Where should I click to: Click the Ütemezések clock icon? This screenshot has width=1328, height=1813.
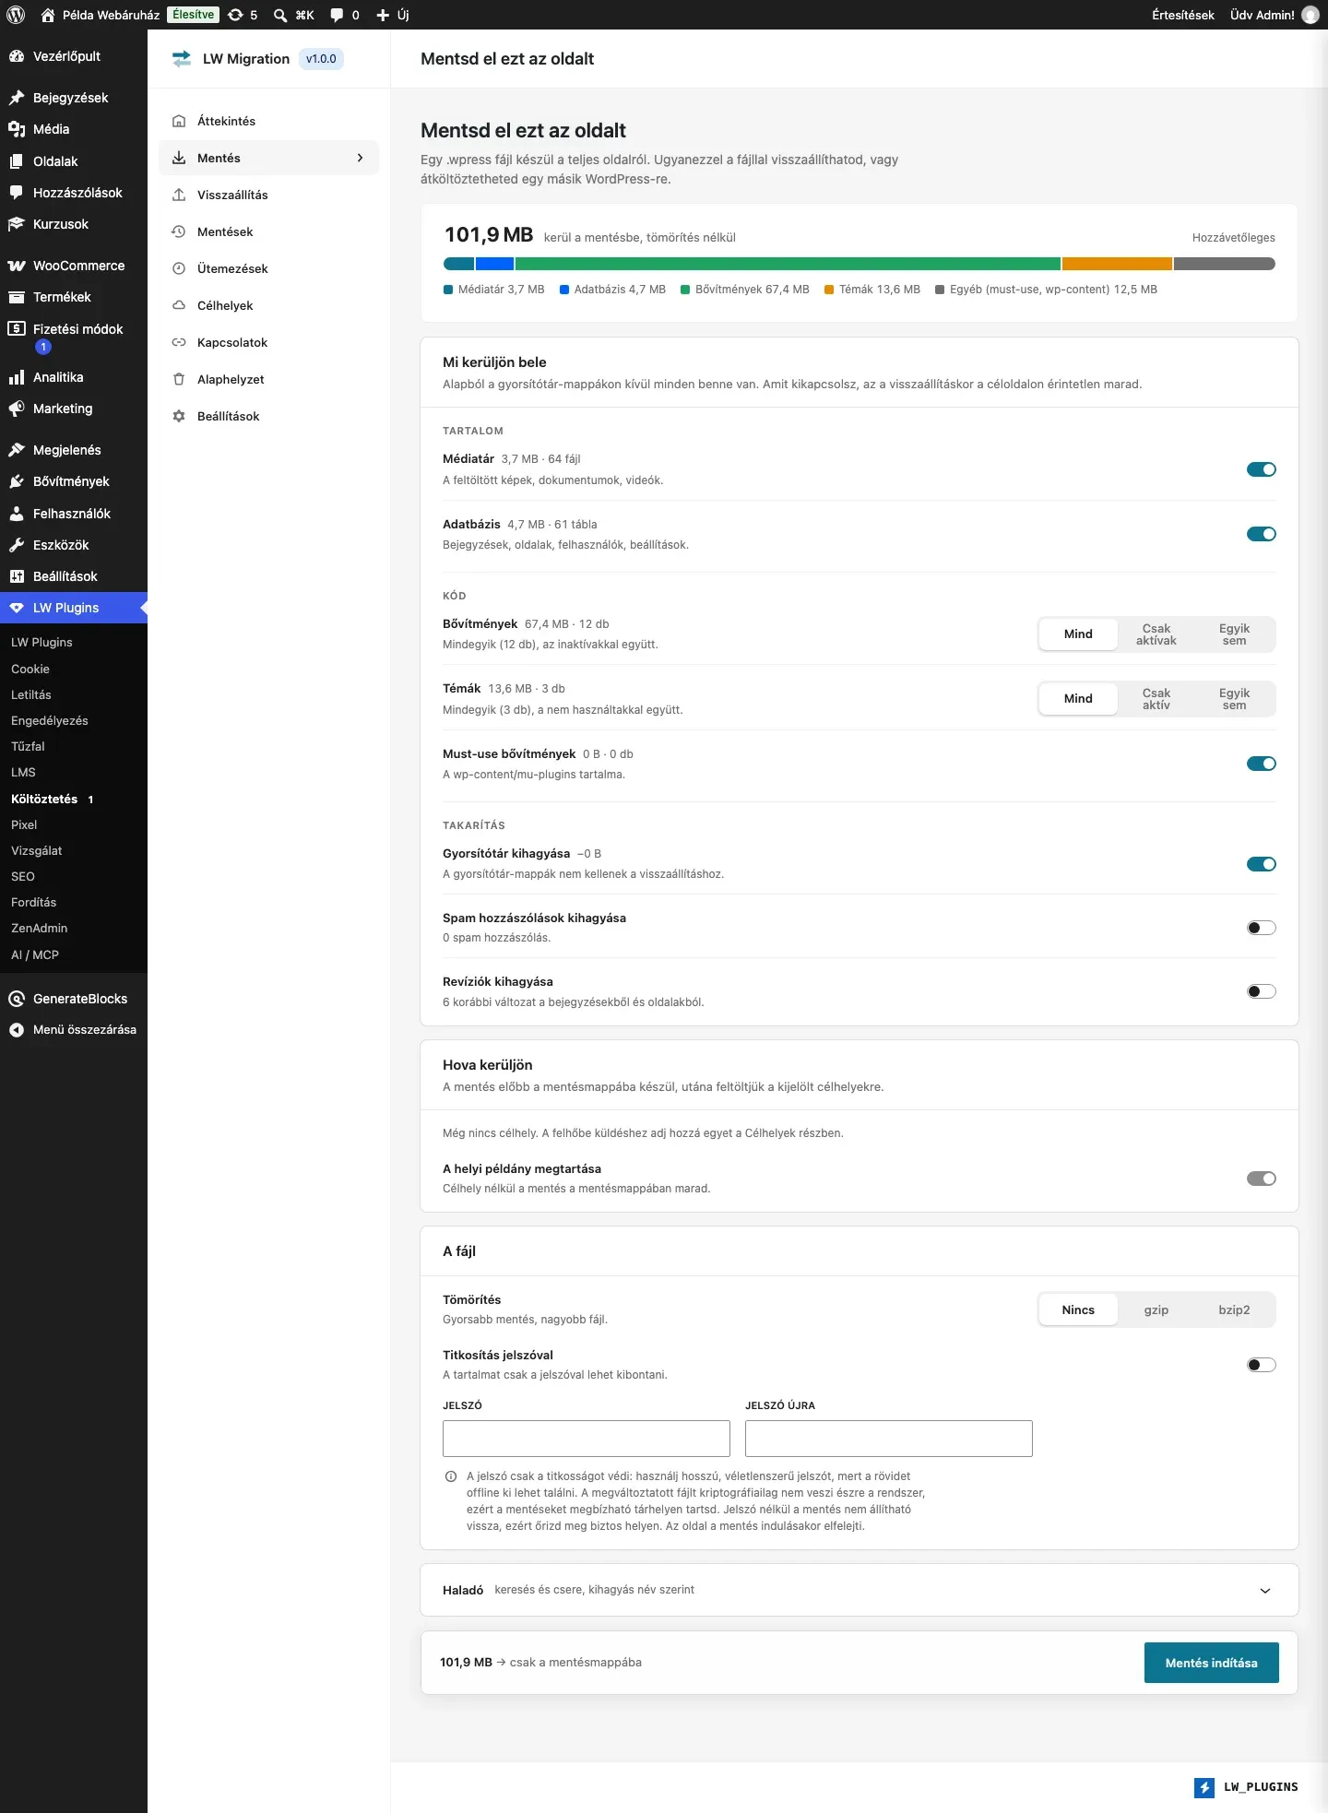coord(179,268)
